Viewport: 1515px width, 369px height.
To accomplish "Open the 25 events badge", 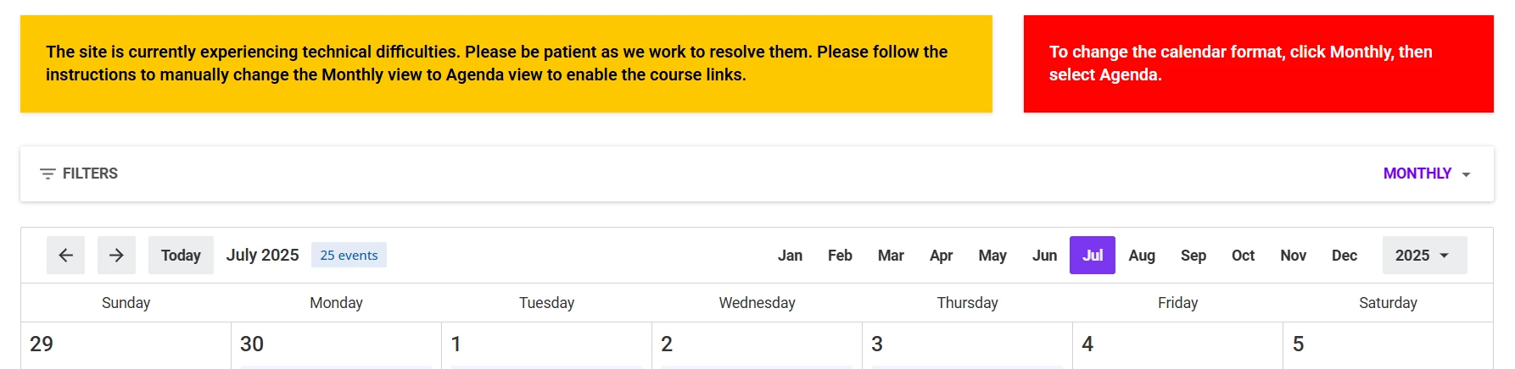I will (x=349, y=256).
